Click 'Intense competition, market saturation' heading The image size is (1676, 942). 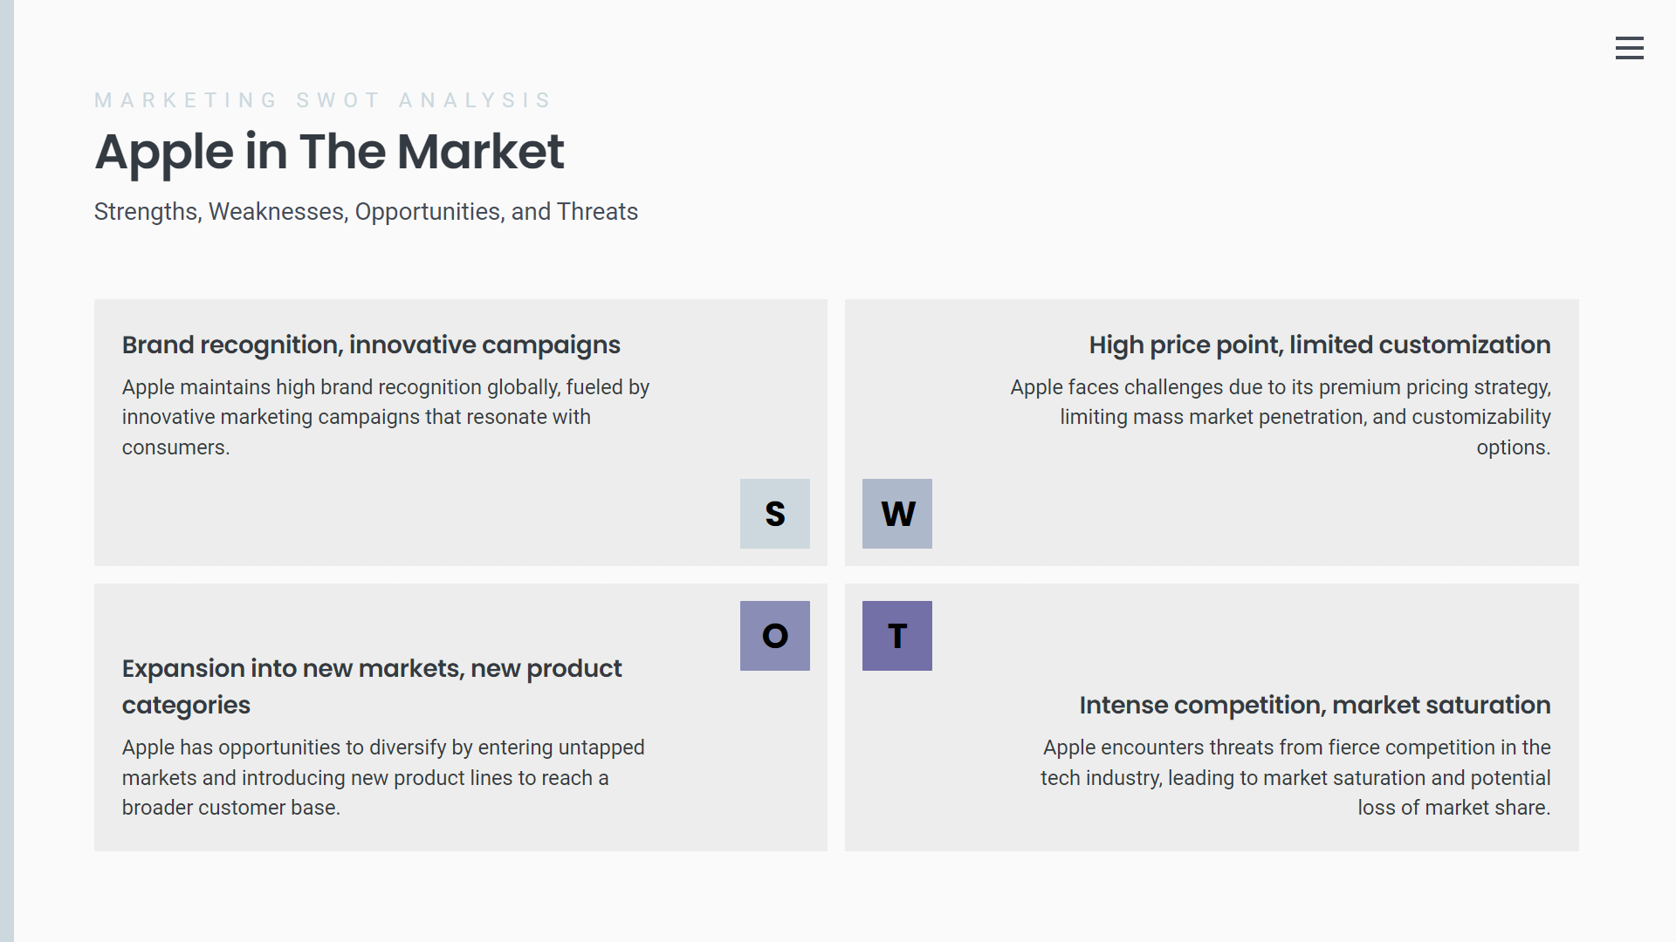[x=1315, y=706]
